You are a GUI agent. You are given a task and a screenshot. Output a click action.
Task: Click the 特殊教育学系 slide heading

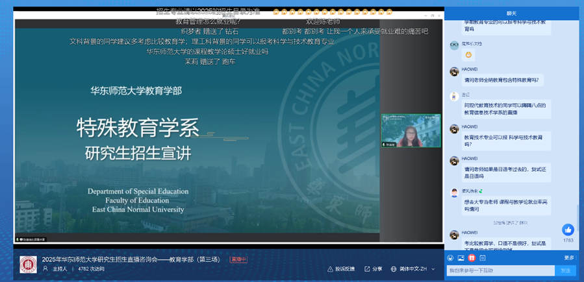coord(138,128)
